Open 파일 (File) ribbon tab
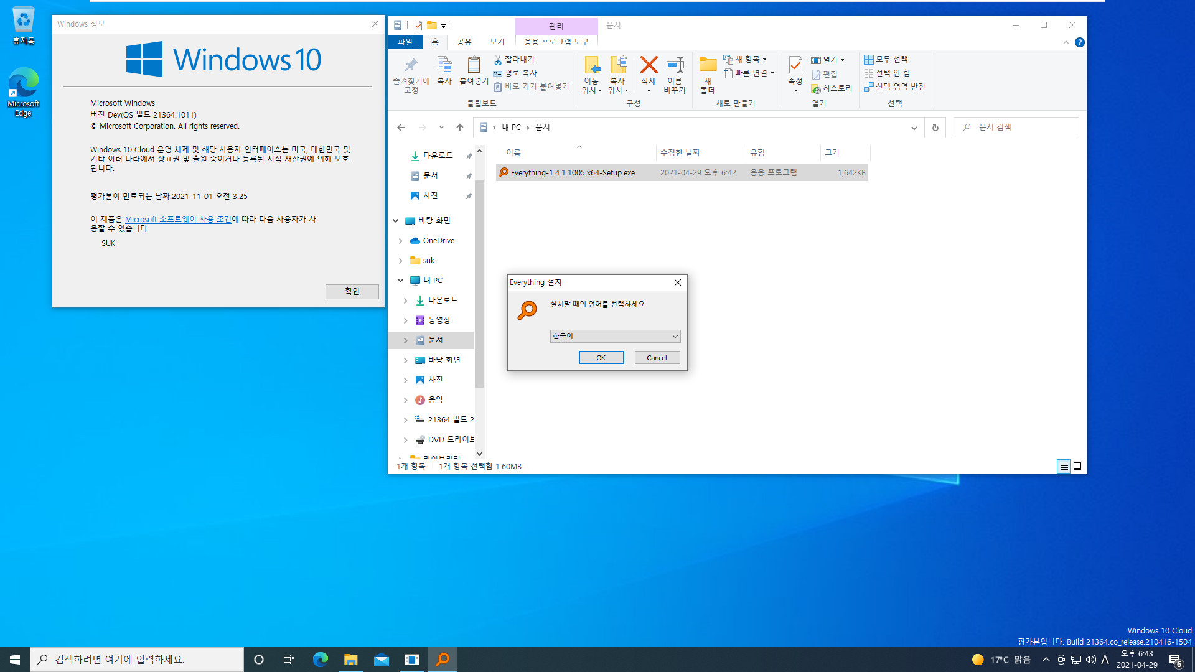The image size is (1195, 672). click(x=405, y=42)
